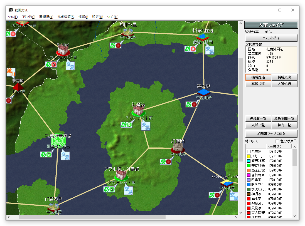Click the 交易 trade icon below 紅魔館

(146, 126)
